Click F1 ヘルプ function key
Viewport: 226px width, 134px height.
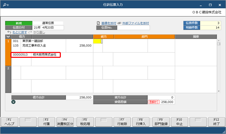pos(9,122)
